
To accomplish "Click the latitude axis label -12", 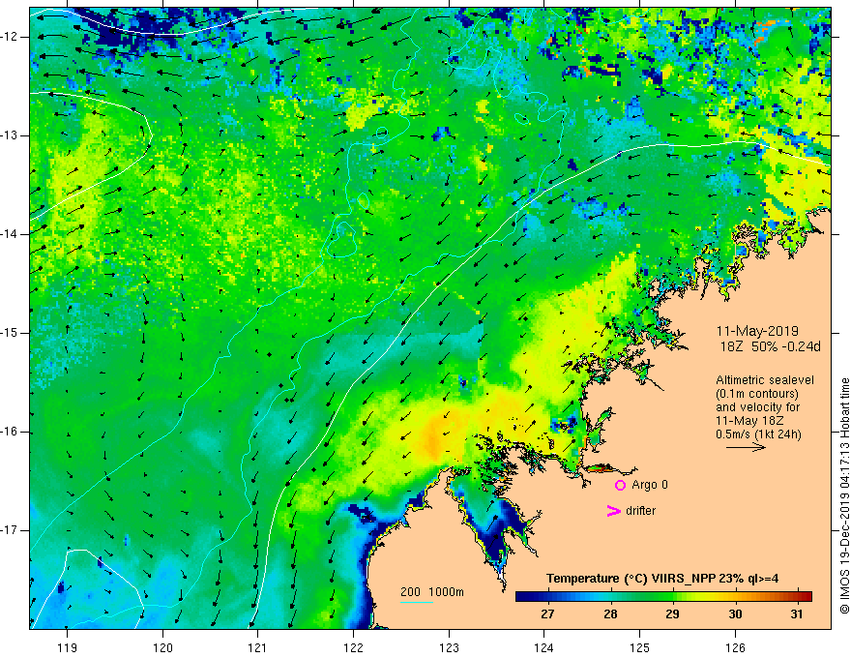I will 10,37.
